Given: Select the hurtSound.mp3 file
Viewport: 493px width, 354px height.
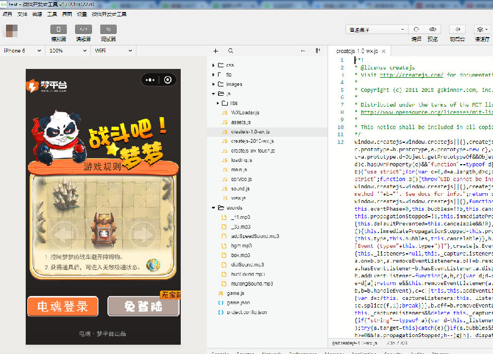Looking at the screenshot, I should tap(248, 274).
